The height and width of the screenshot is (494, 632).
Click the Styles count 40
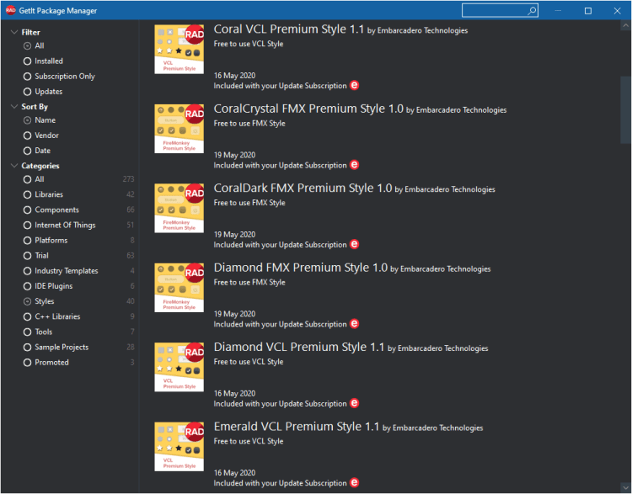131,301
